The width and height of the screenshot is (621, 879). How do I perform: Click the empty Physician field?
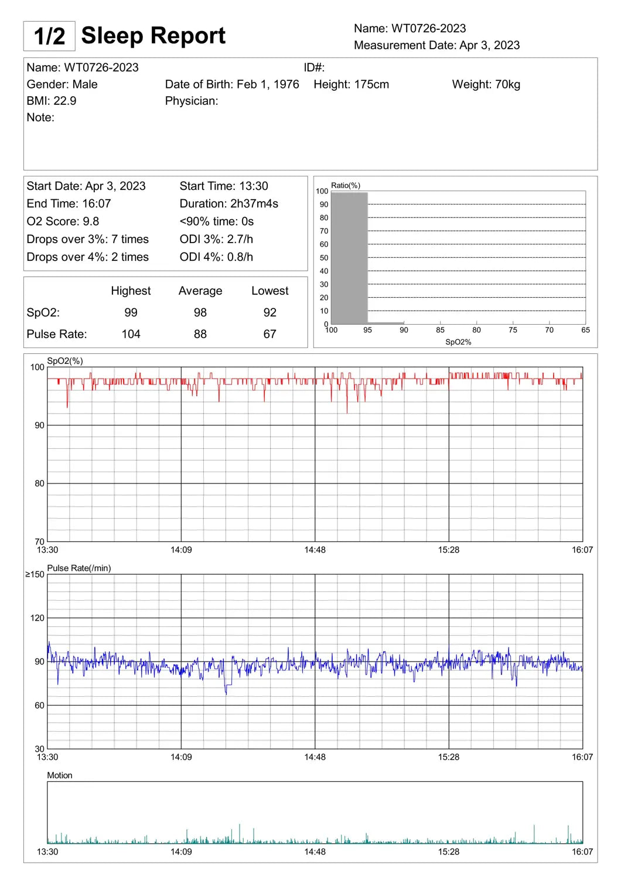[192, 101]
